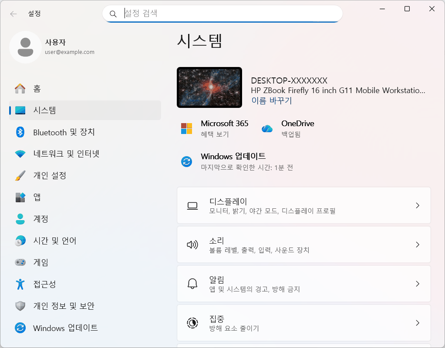Click the 시스템 monitor icon
The width and height of the screenshot is (445, 348).
pos(20,110)
